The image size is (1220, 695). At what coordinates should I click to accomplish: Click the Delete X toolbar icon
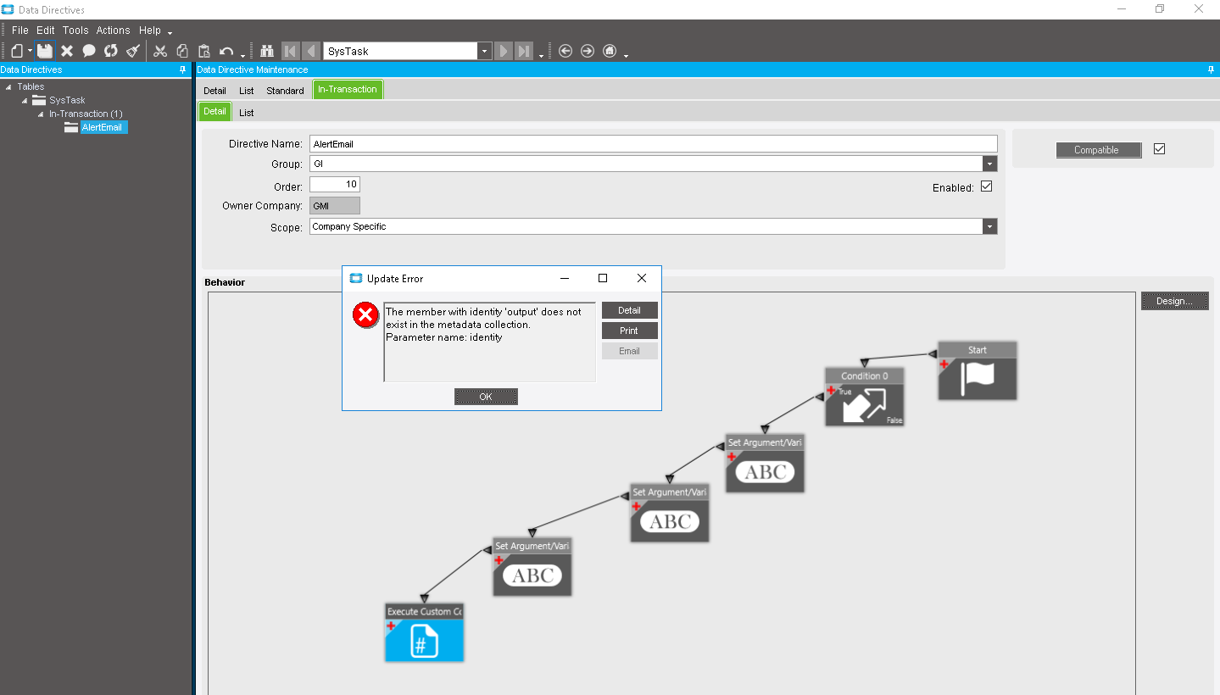pyautogui.click(x=67, y=51)
